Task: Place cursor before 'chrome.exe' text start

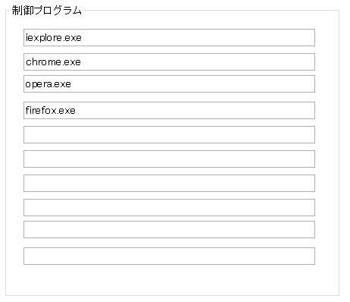Action: (26, 62)
